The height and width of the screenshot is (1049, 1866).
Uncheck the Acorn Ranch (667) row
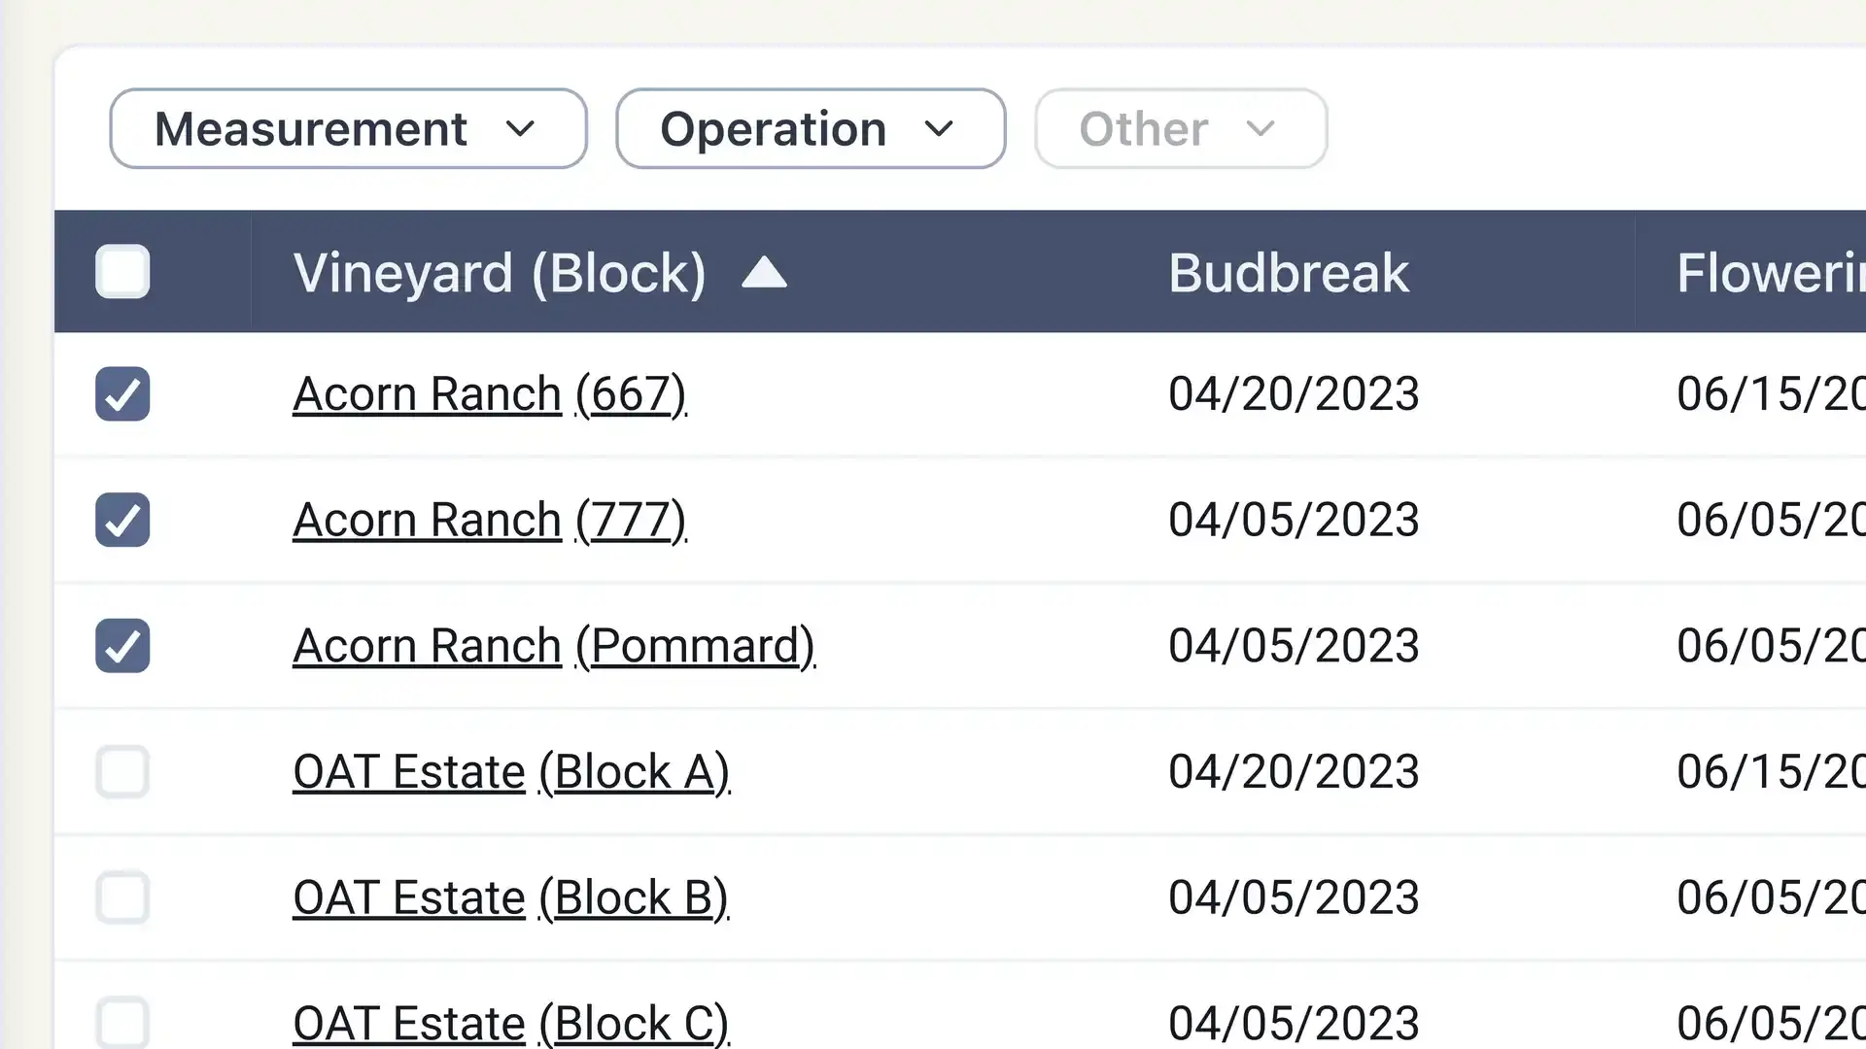[x=123, y=393]
